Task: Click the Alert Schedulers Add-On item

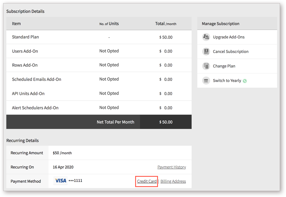Action: (x=35, y=108)
